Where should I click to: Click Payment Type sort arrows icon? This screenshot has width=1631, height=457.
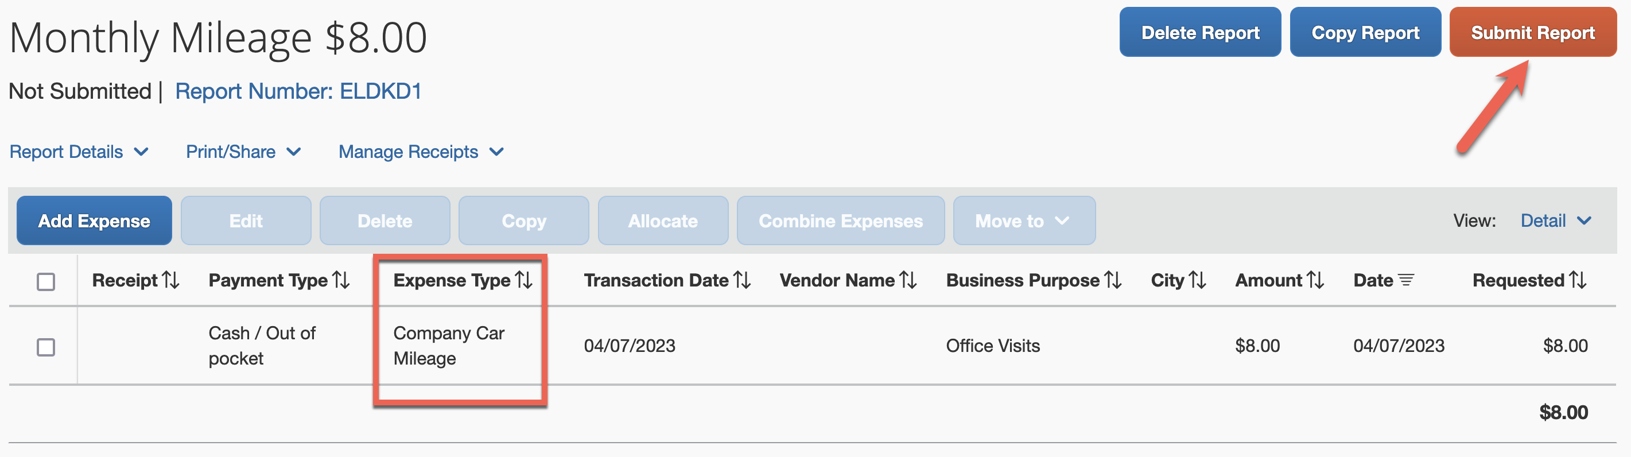tap(341, 280)
